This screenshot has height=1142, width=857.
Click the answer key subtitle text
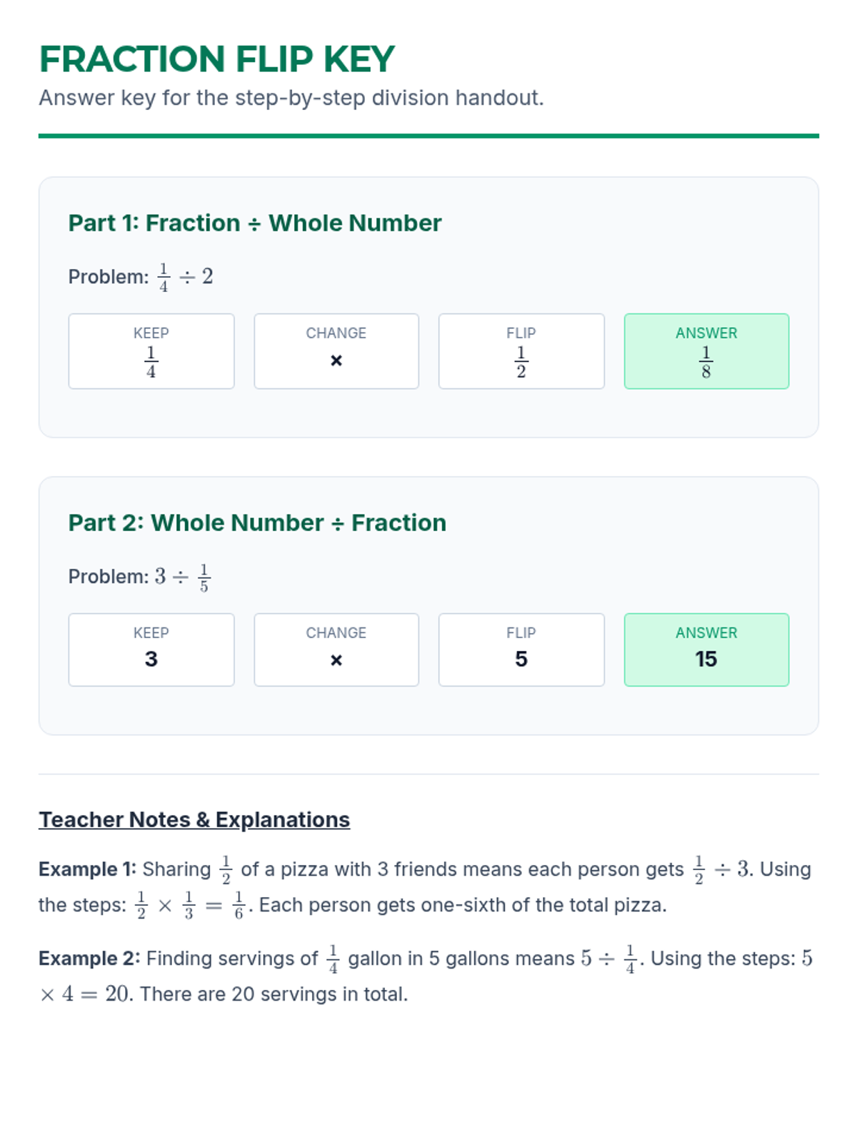(291, 98)
